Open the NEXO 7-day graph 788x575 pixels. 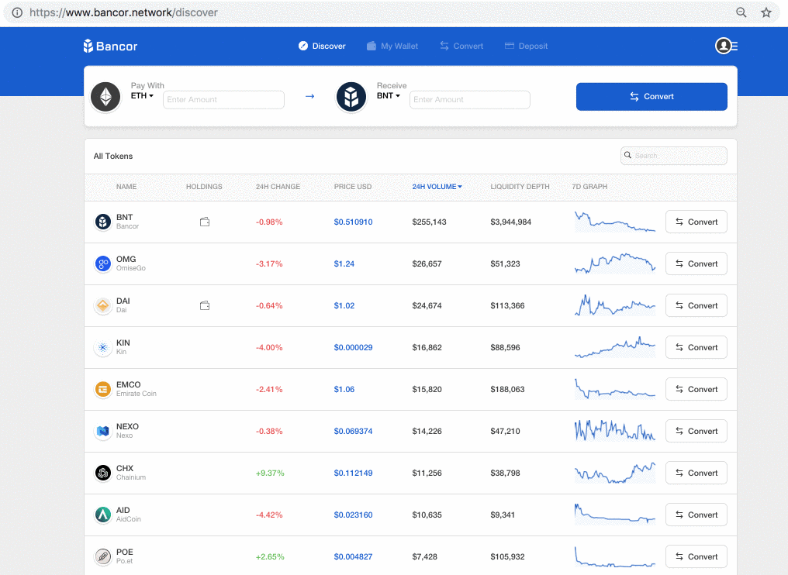615,431
